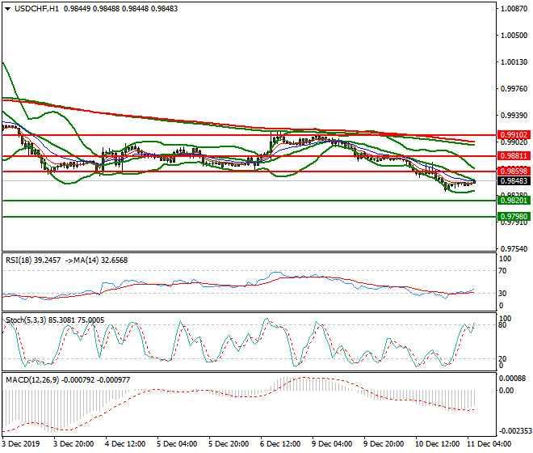
Task: Click the 0.98811 resistance level label
Action: pos(513,155)
